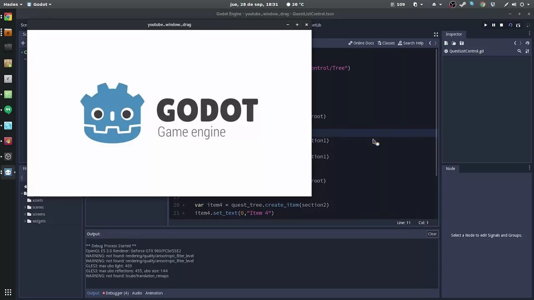The width and height of the screenshot is (534, 300).
Task: Save the current resource in Inspector
Action: pyautogui.click(x=462, y=43)
